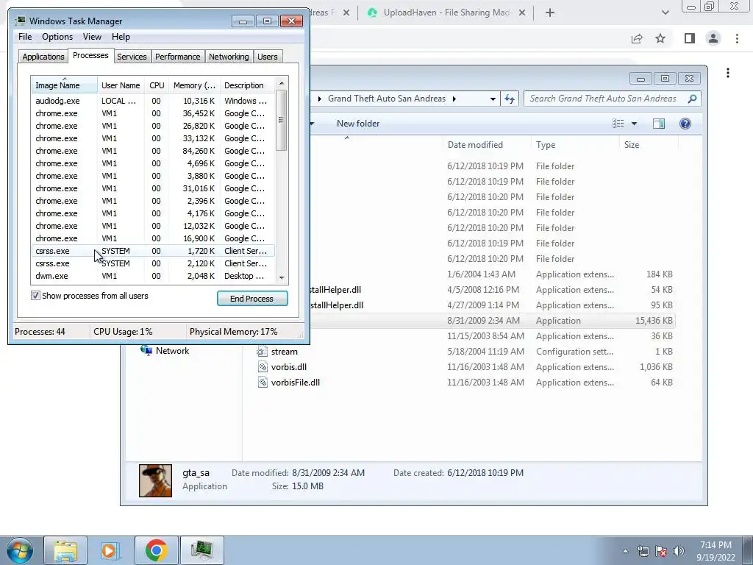The width and height of the screenshot is (753, 565).
Task: Open address bar history dropdown
Action: (493, 99)
